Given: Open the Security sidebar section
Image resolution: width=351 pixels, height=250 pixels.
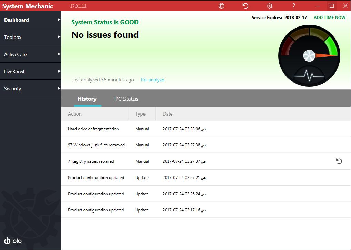Looking at the screenshot, I should pos(30,89).
